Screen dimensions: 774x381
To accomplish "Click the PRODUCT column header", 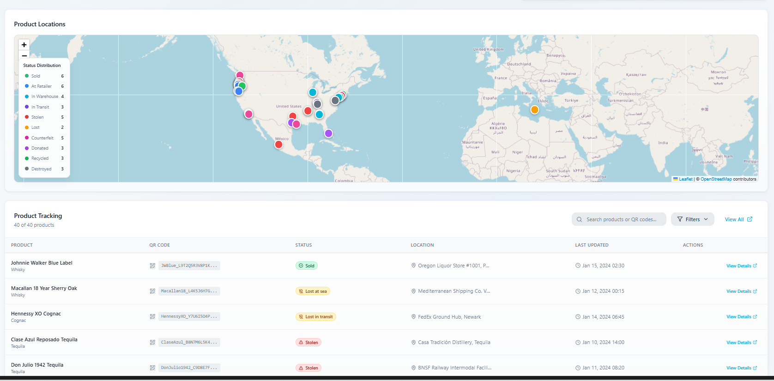I will point(22,245).
